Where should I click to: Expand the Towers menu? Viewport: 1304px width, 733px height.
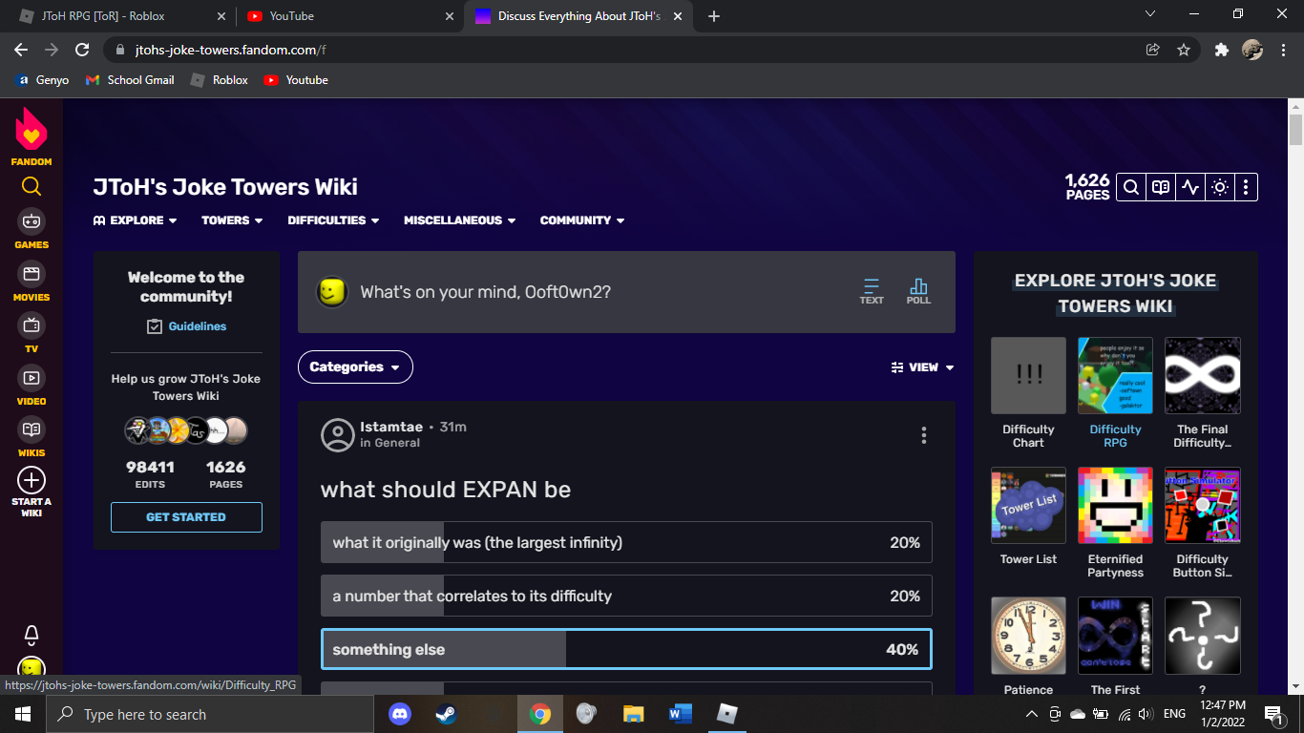click(232, 220)
